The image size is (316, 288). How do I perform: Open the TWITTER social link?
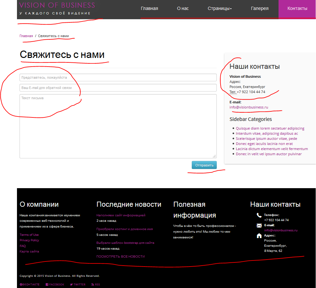coord(78,284)
